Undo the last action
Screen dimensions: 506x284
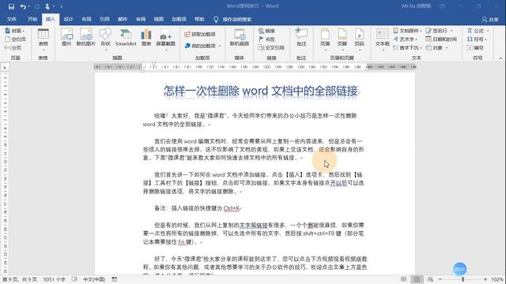point(23,6)
